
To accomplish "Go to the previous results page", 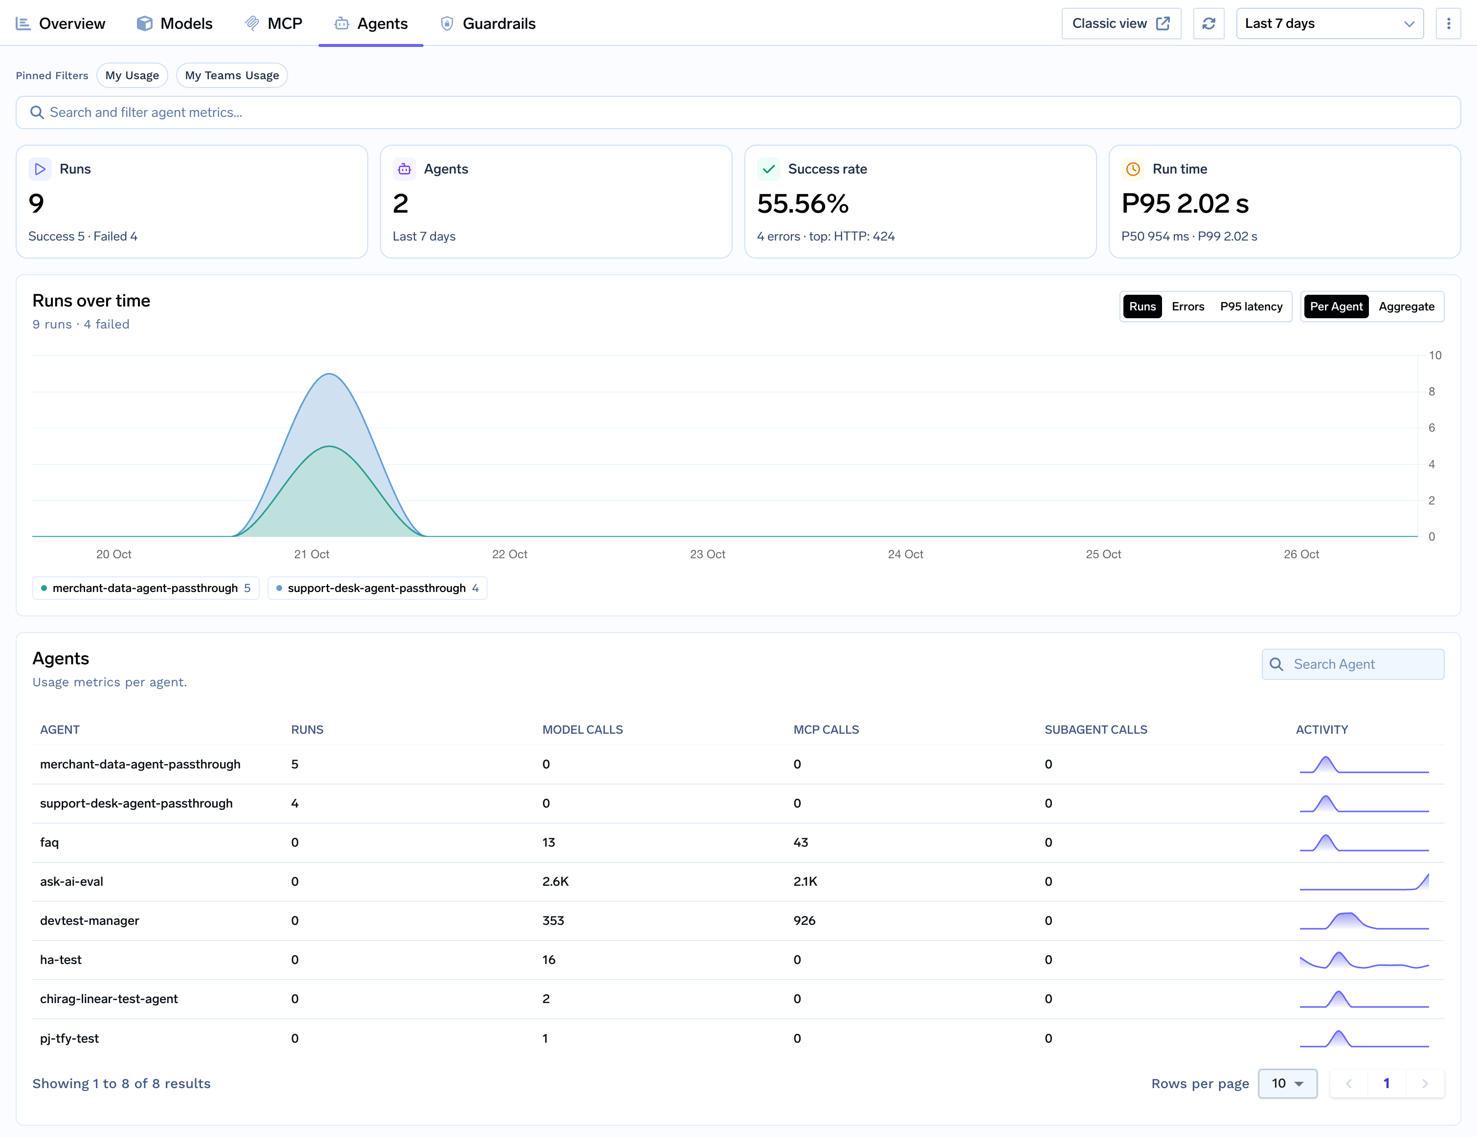I will 1348,1084.
